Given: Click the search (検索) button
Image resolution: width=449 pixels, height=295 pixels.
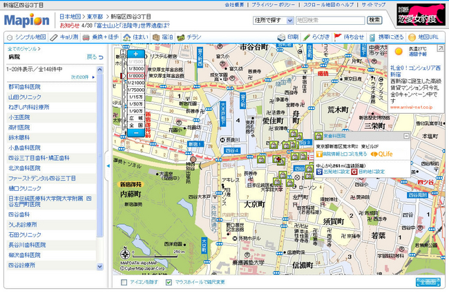Looking at the screenshot, I should (x=374, y=20).
